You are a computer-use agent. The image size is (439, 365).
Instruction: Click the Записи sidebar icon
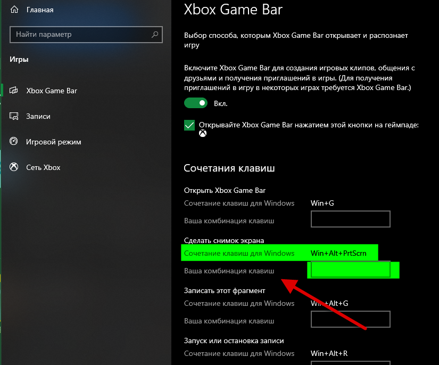click(14, 116)
